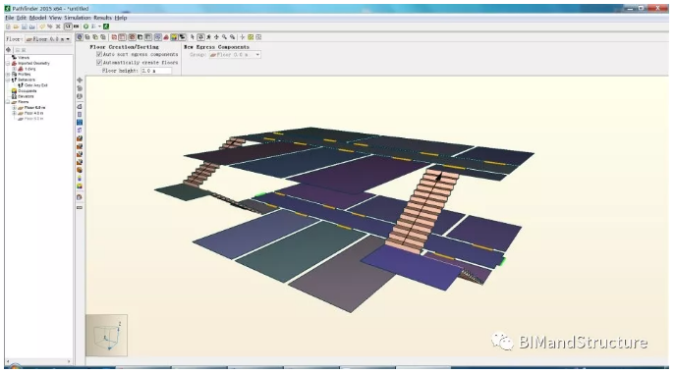Collapse the Behaviors tree node
Screen dimensions: 675x373
pos(8,80)
